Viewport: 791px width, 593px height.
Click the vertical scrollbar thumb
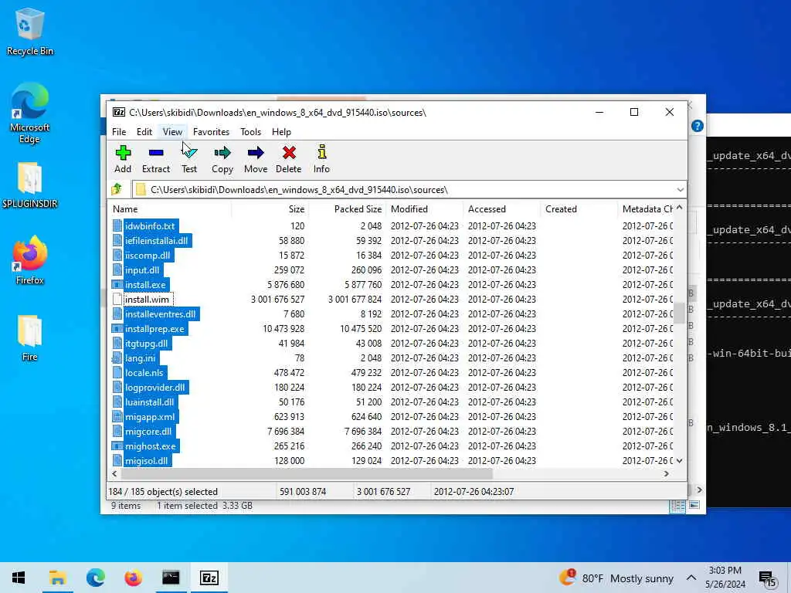pyautogui.click(x=679, y=313)
